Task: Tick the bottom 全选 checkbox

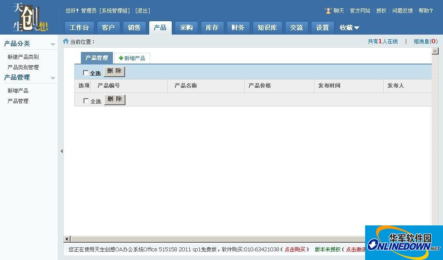Action: pos(86,101)
